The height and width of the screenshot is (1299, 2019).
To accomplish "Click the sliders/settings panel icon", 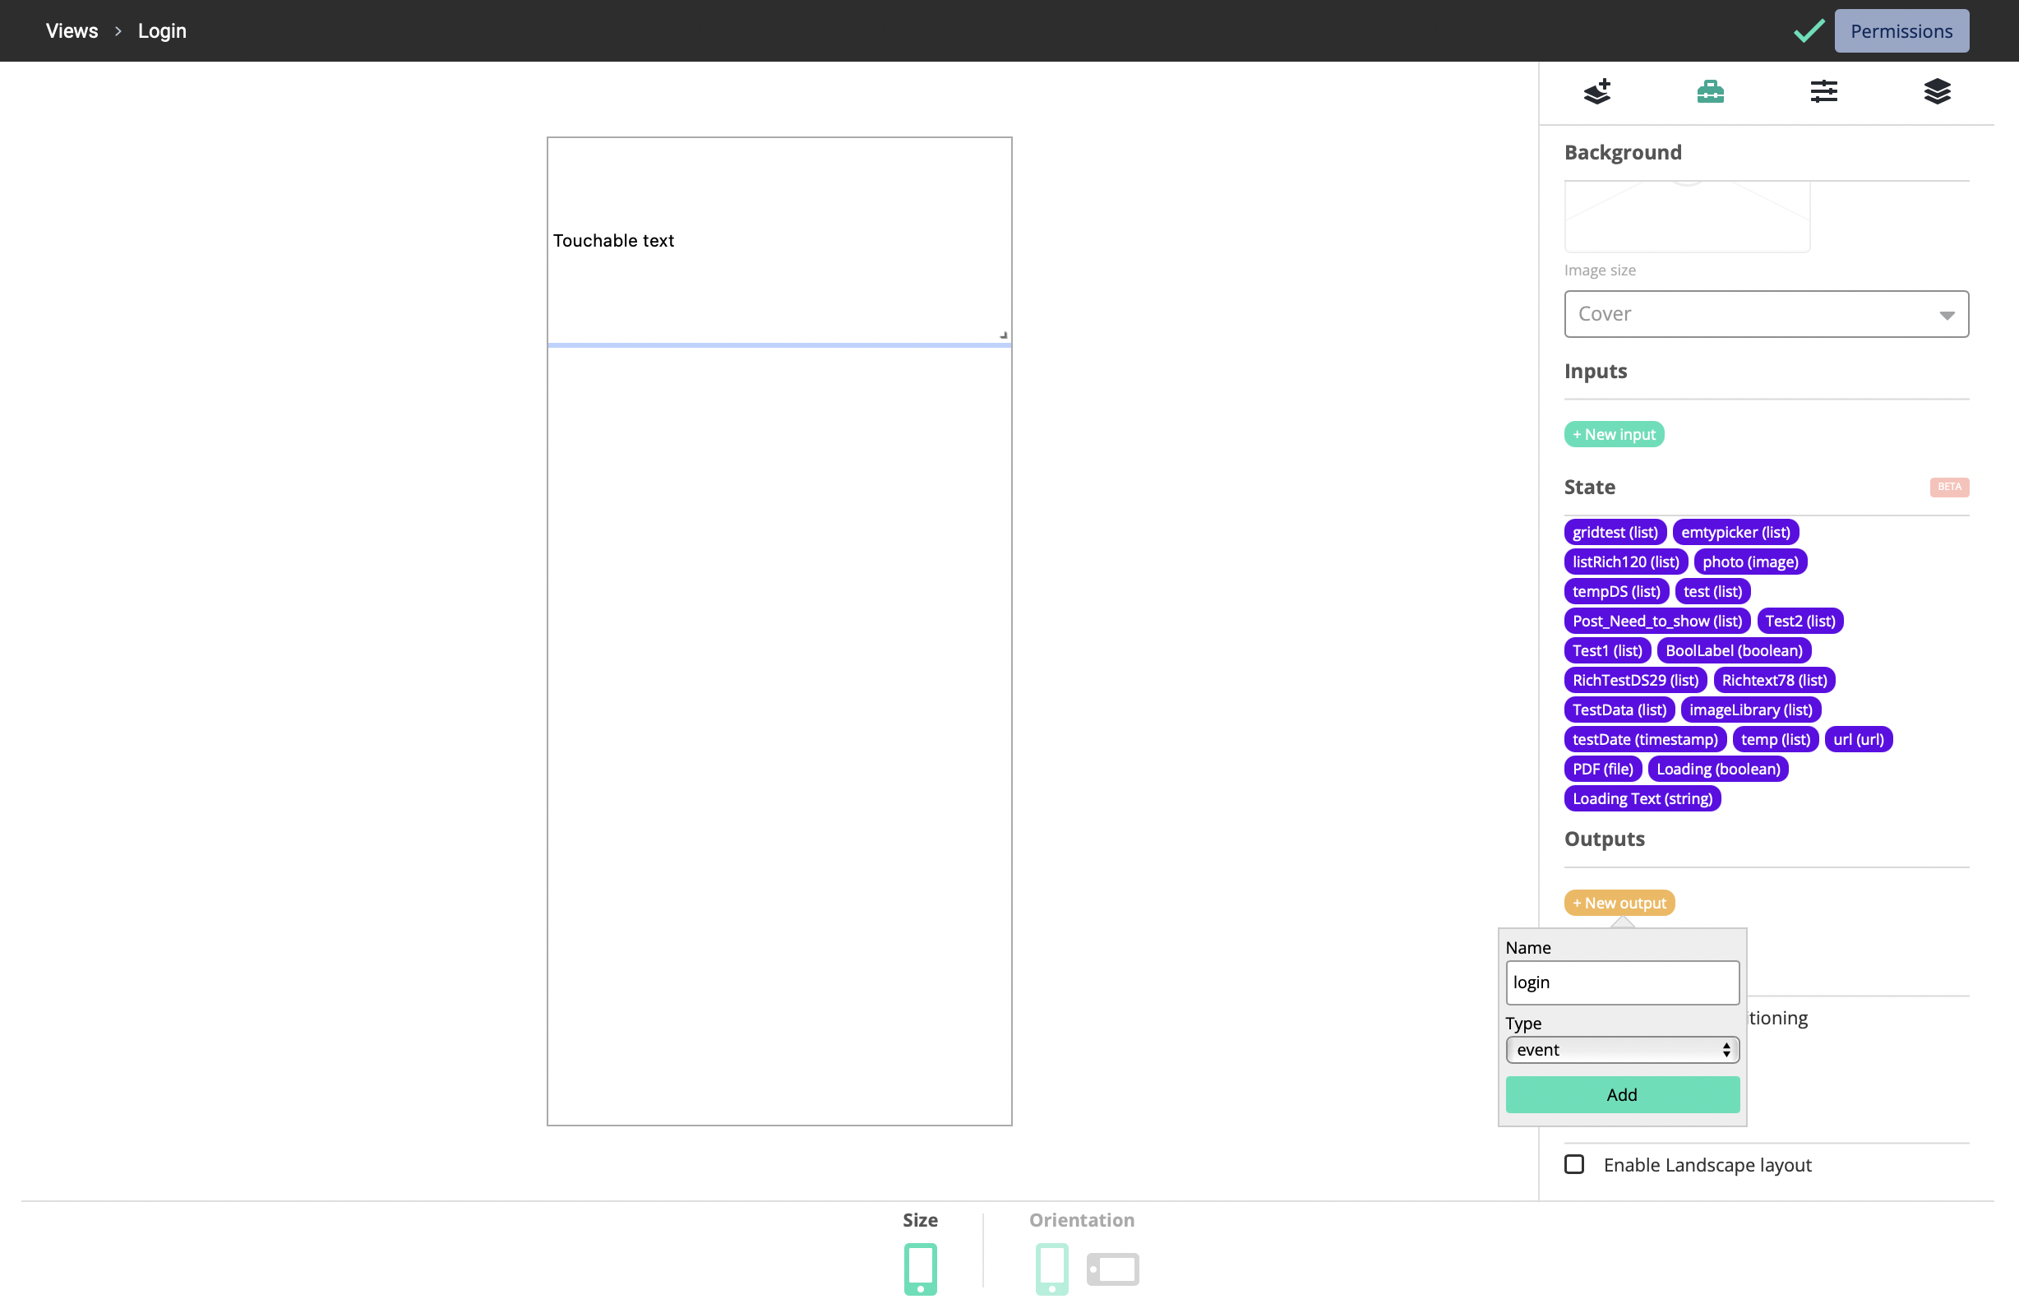I will (x=1823, y=91).
